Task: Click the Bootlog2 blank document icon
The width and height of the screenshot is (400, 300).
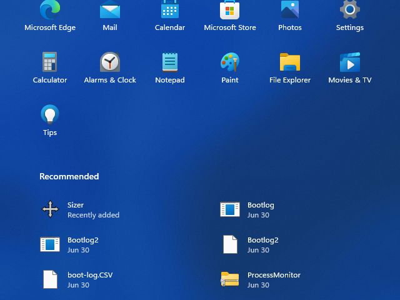Action: (x=230, y=244)
